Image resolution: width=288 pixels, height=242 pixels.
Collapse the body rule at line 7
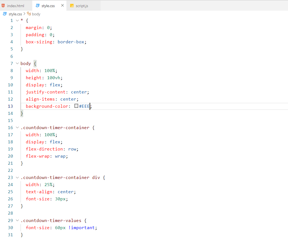click(17, 63)
